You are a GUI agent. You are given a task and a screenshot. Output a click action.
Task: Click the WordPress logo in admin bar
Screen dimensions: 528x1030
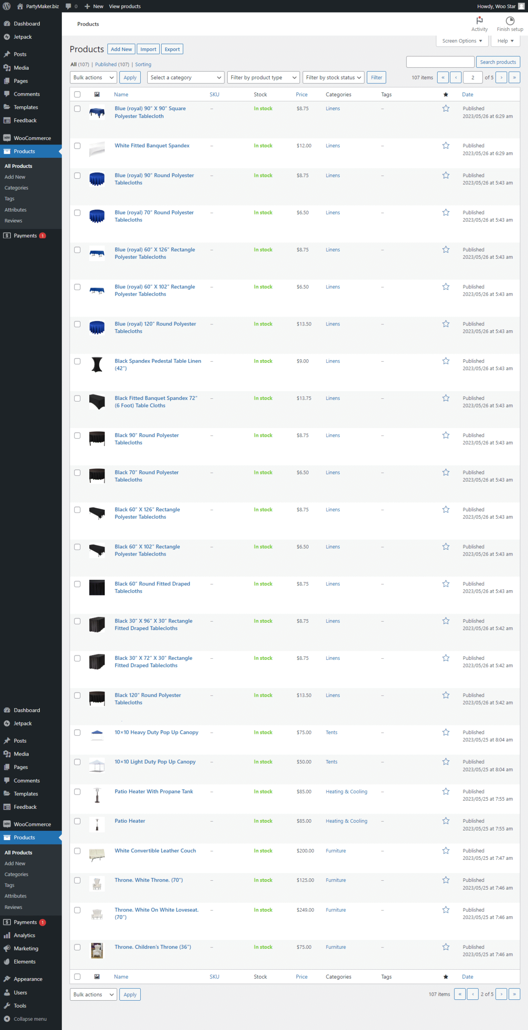click(7, 6)
